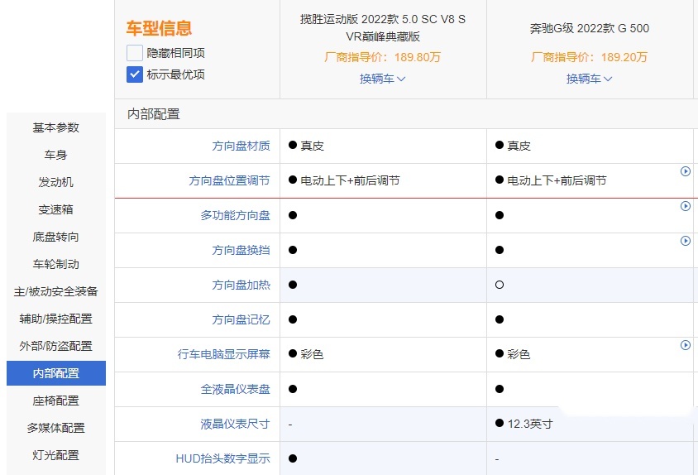The image size is (698, 475).
Task: Go to 发动机 section
Action: tap(56, 182)
